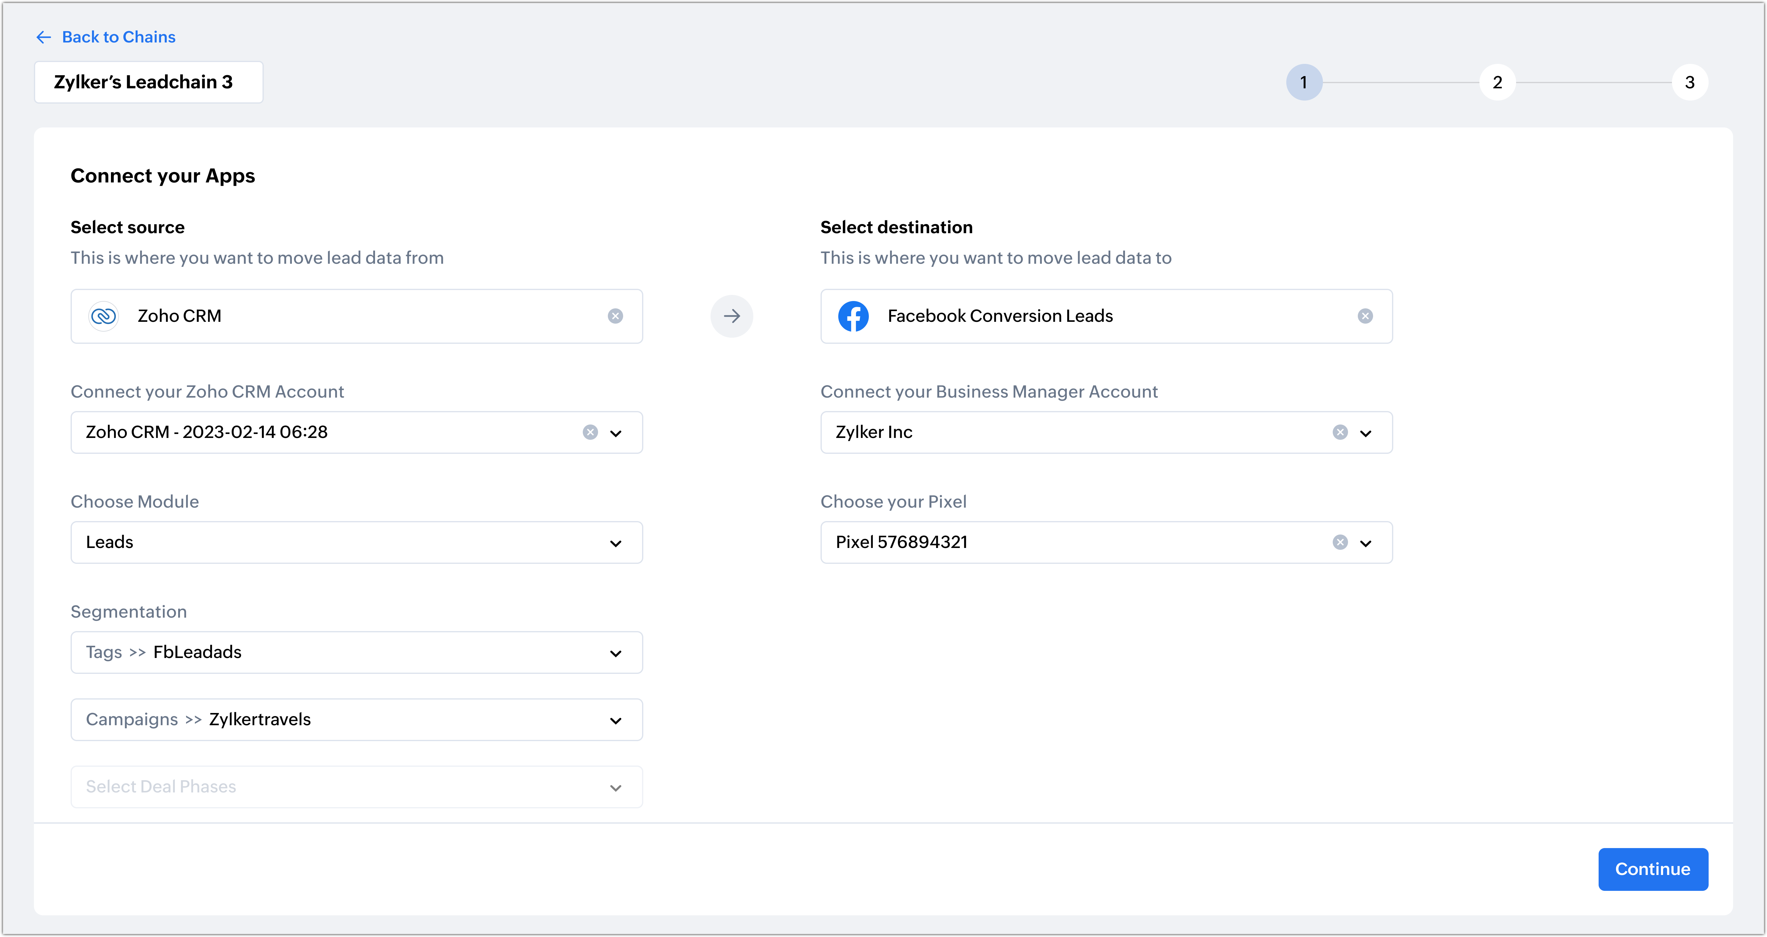
Task: Go Back to Chains
Action: (119, 37)
